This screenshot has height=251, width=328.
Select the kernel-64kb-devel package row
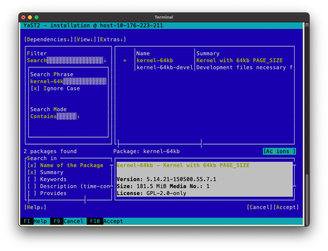click(x=165, y=68)
